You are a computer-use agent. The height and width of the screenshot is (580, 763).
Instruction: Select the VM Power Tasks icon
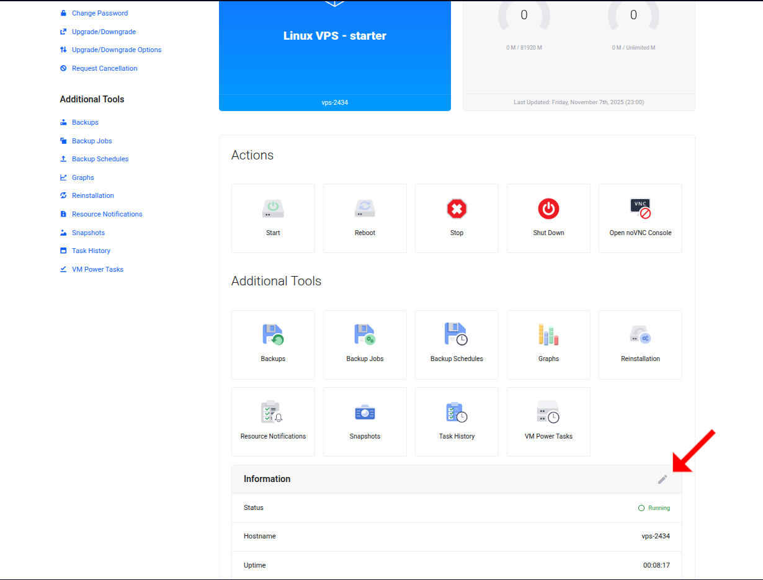tap(548, 412)
